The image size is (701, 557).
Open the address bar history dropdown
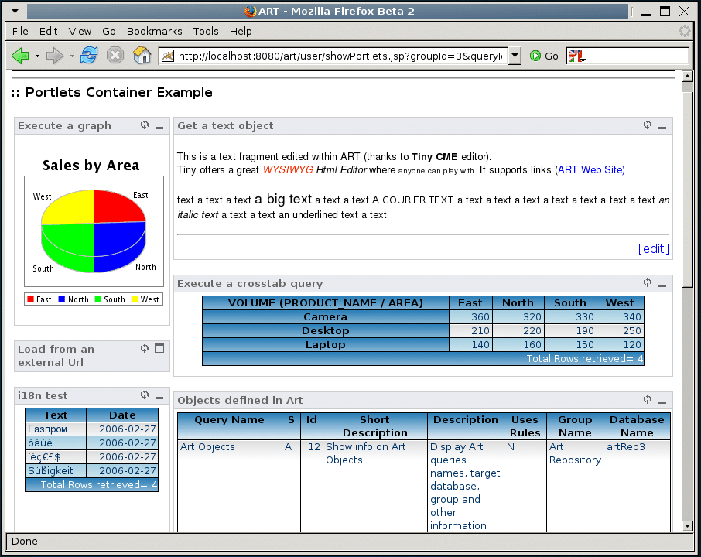click(x=514, y=55)
